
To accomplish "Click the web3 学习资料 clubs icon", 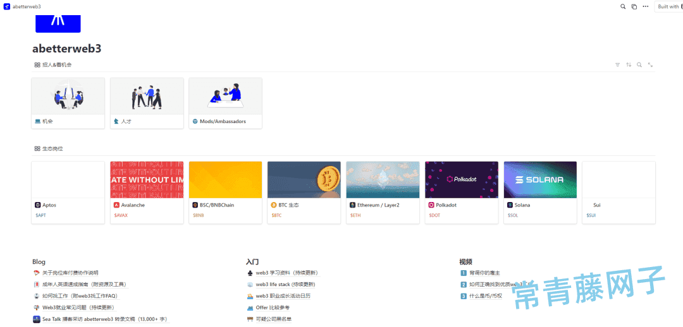I will [250, 273].
